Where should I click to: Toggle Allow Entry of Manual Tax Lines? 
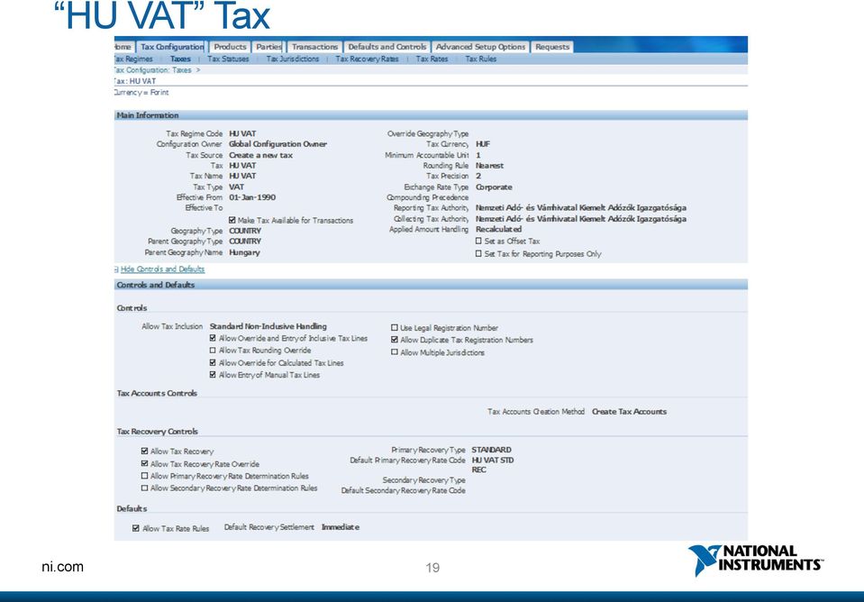pyautogui.click(x=213, y=375)
